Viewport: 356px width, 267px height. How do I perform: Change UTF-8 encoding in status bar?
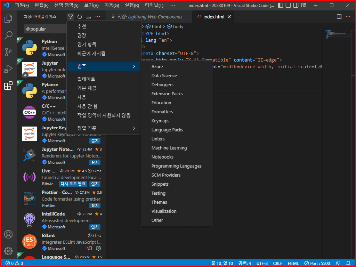click(262, 264)
